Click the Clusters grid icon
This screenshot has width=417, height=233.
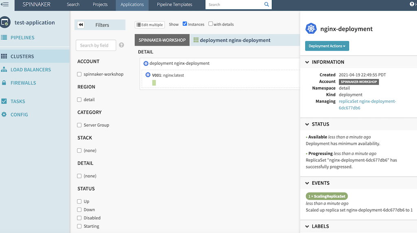pos(4,57)
